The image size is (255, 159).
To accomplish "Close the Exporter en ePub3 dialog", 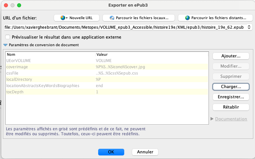I will coord(6,5).
